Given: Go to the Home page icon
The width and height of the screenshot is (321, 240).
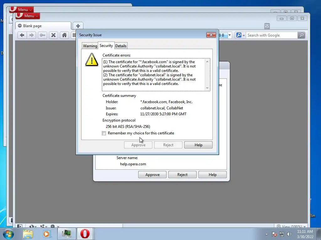Looking at the screenshot, I should pos(64,35).
